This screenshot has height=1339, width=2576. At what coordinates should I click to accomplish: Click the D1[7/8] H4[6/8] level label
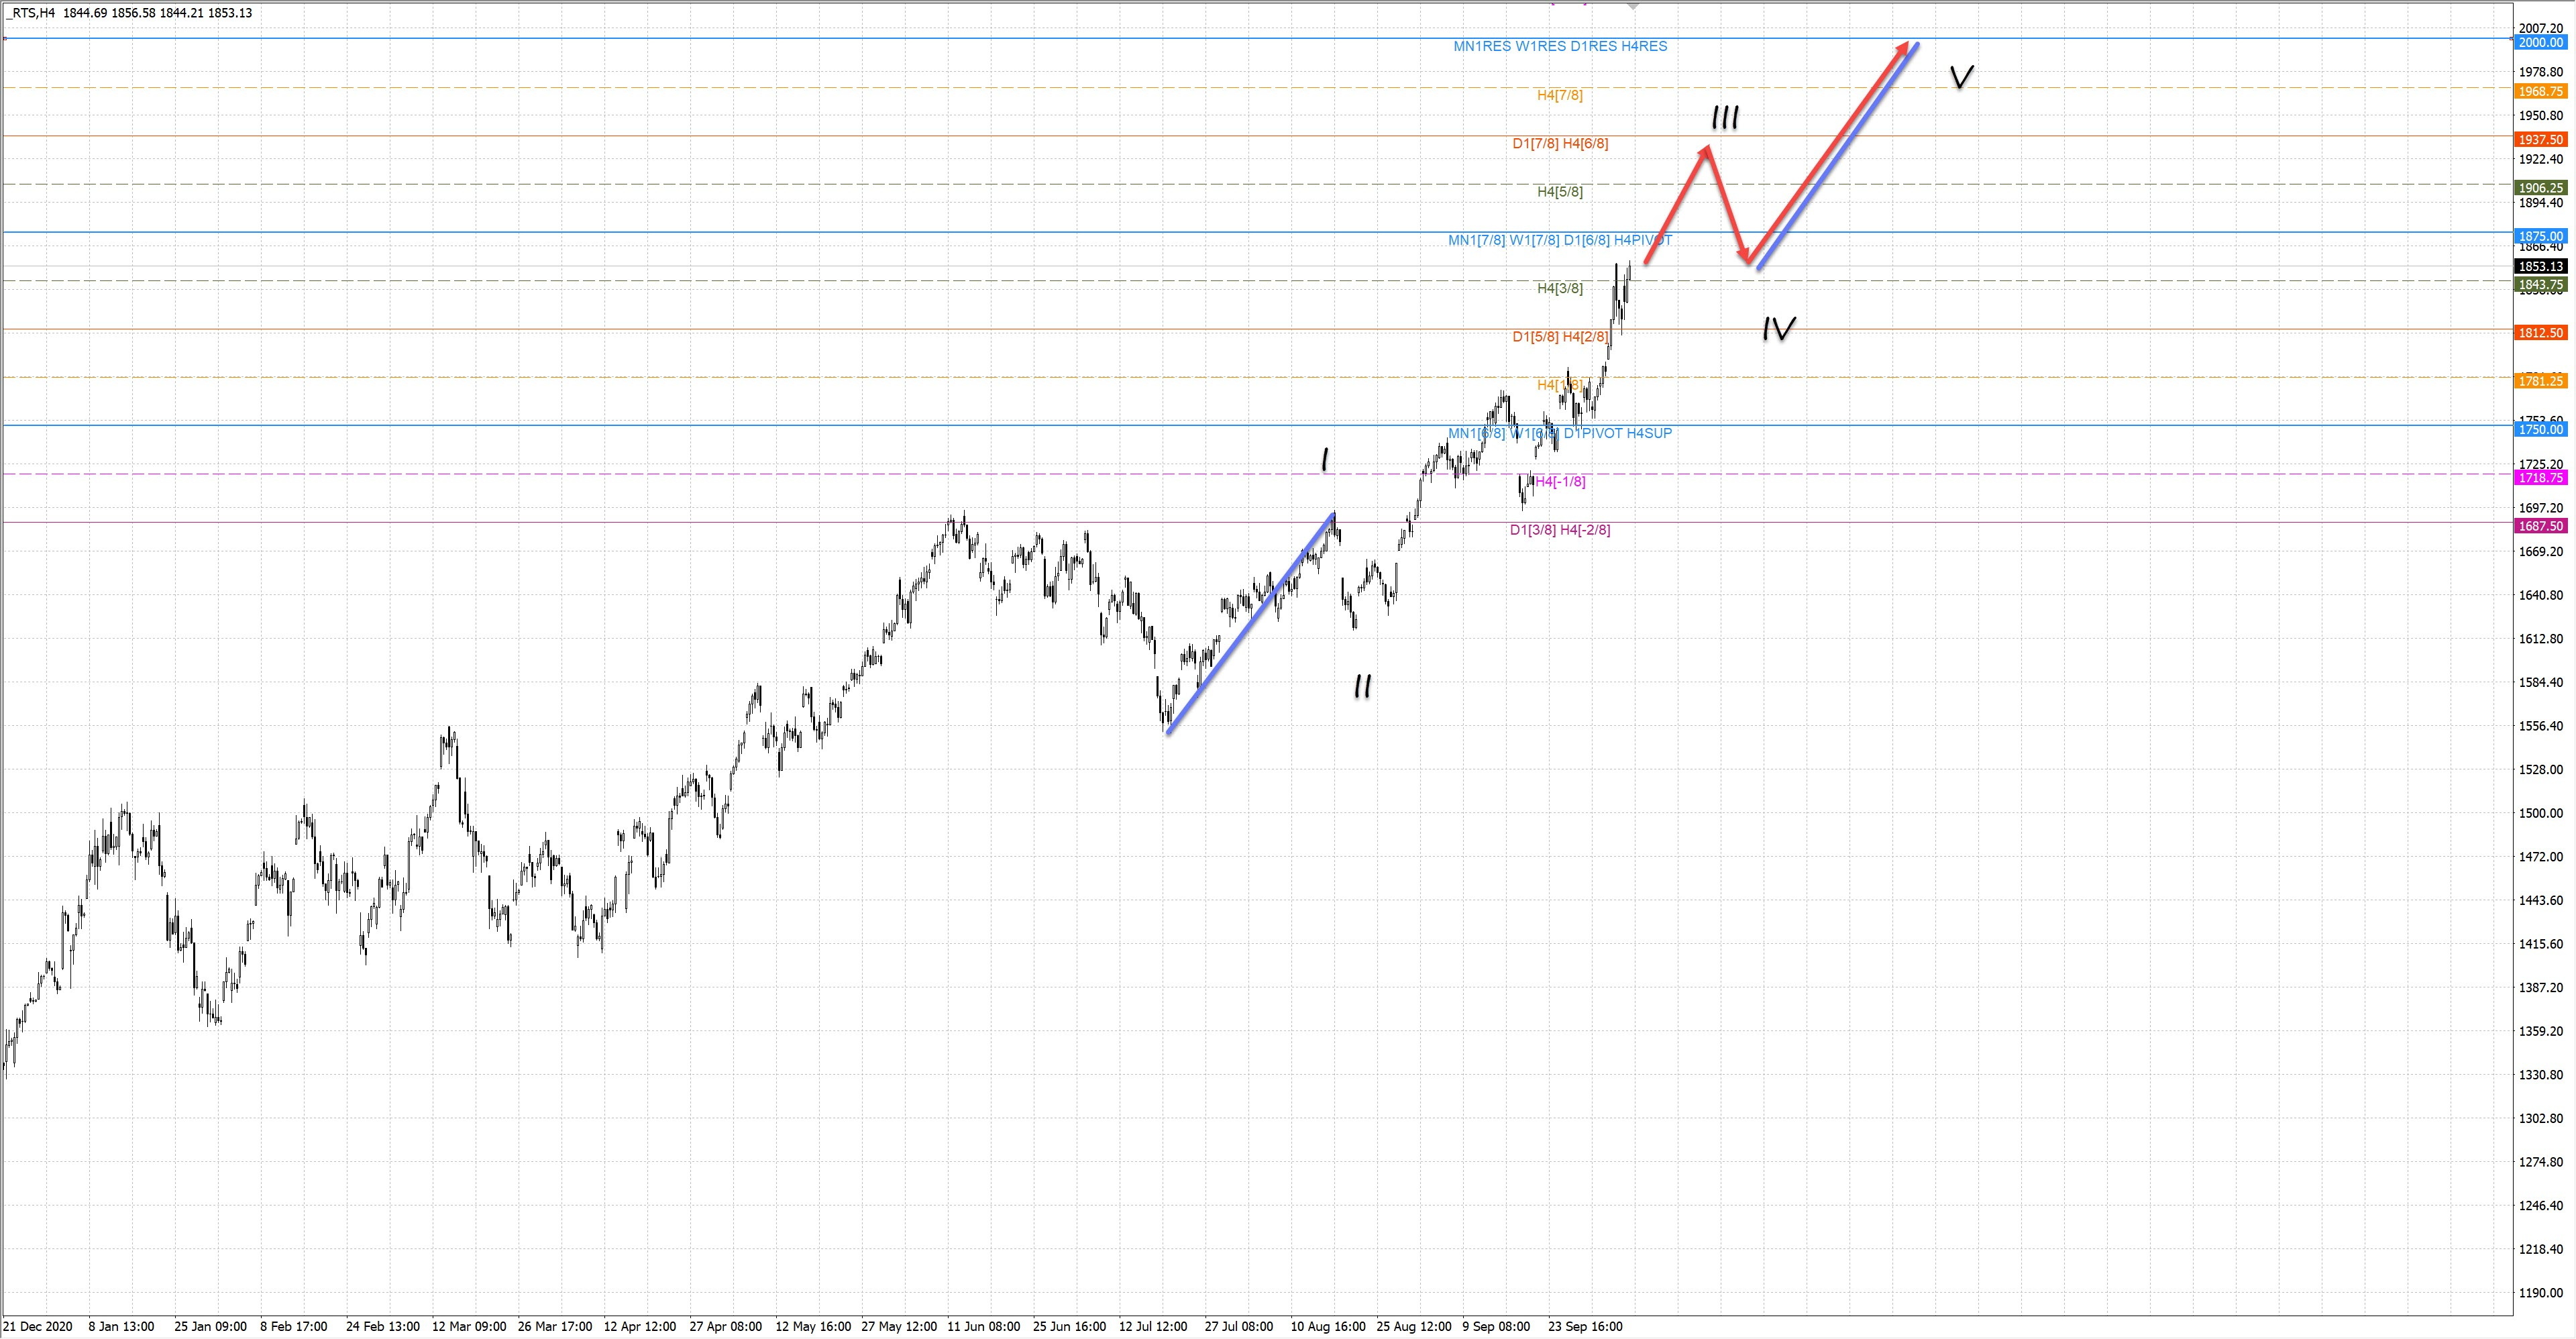pos(1560,143)
